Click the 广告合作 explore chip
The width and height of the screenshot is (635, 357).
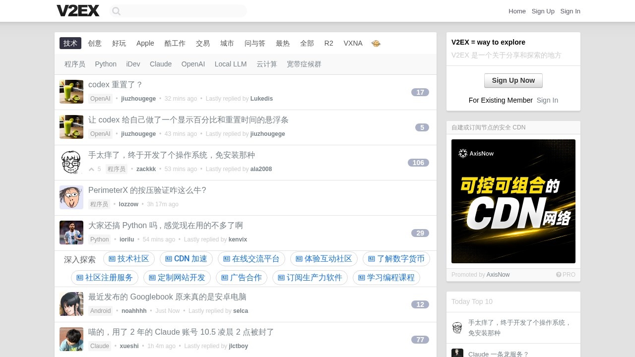click(242, 278)
